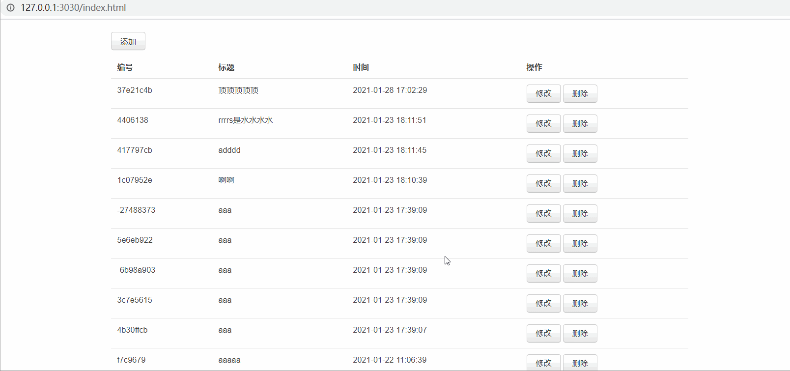Image resolution: width=790 pixels, height=371 pixels.
Task: Select the ID cell 1c07952e
Action: click(x=135, y=180)
